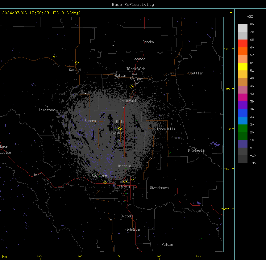
Task: Select the Didsbury label
Action: tap(118, 133)
